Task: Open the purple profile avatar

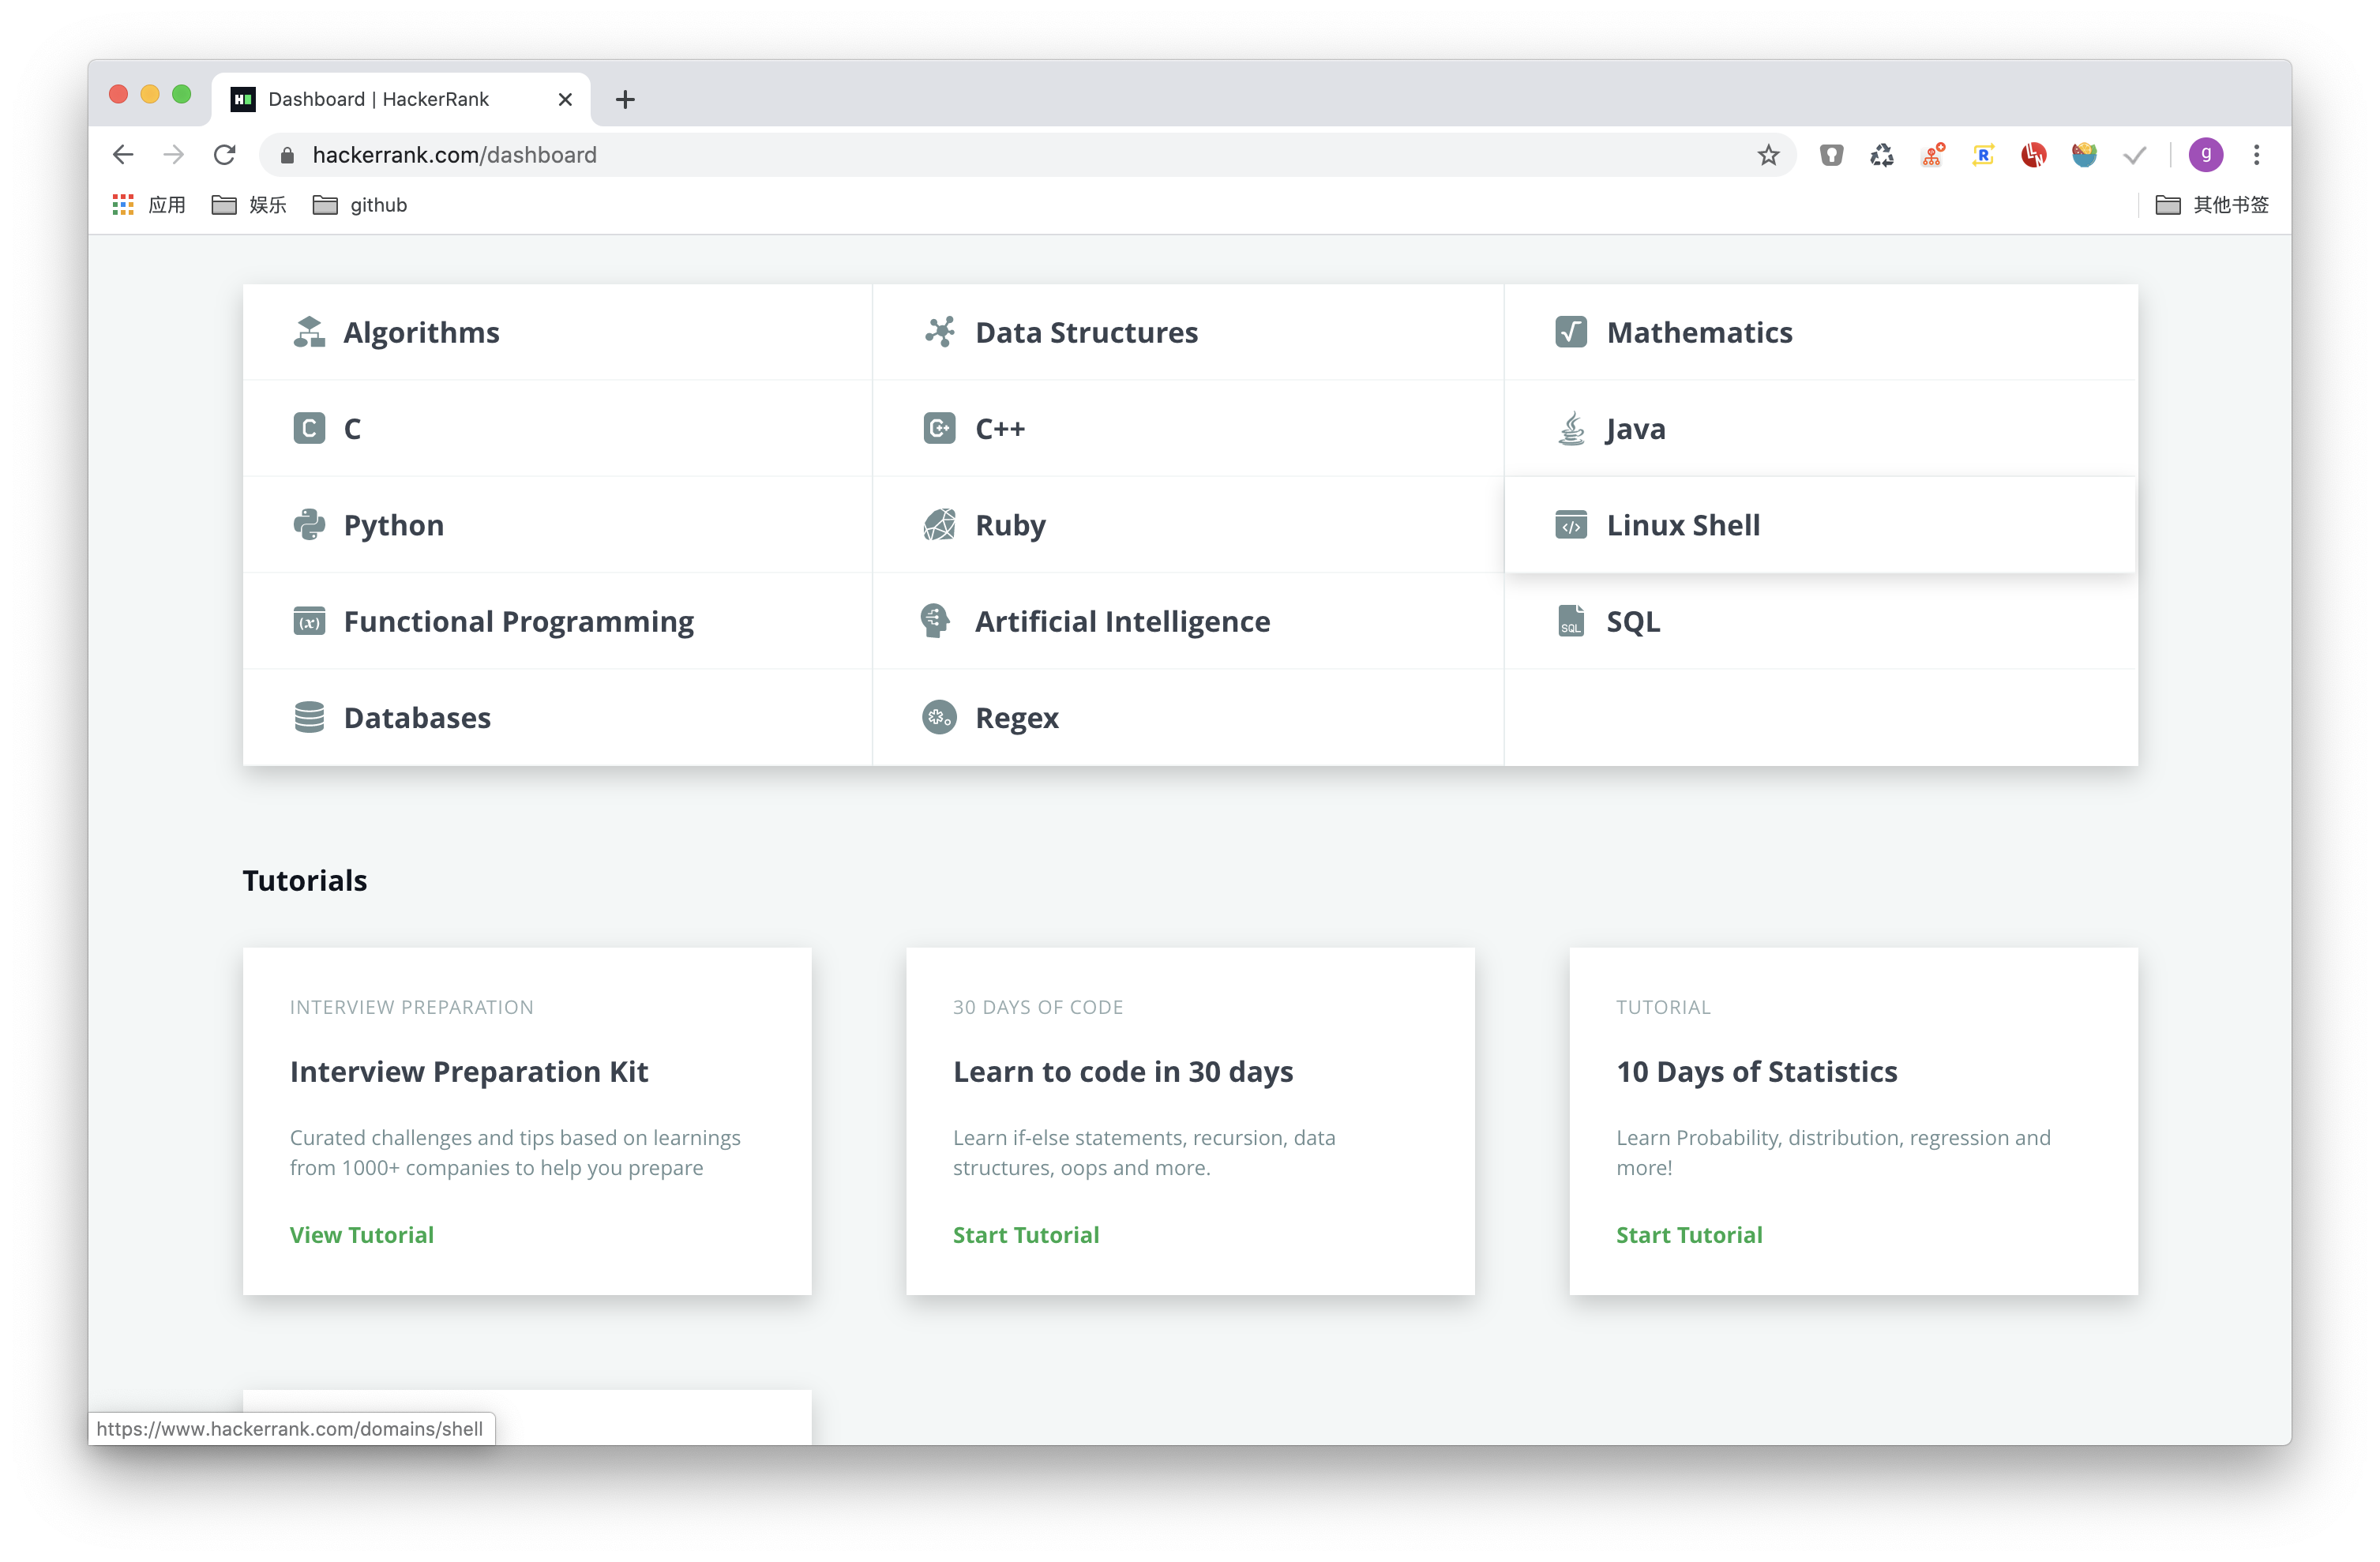Action: pos(2205,155)
